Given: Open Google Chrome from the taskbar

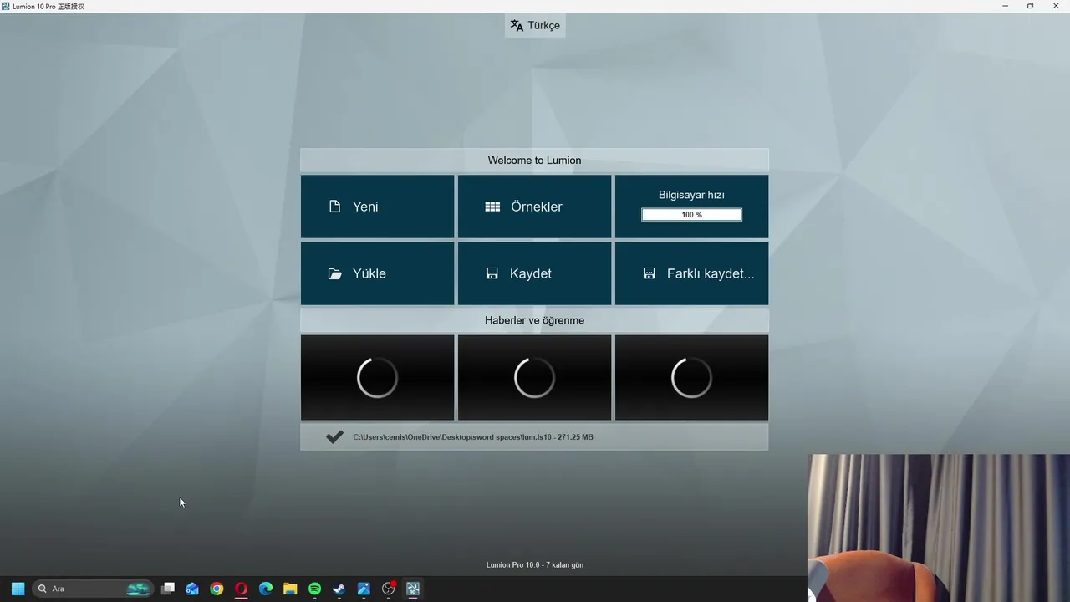Looking at the screenshot, I should coord(217,589).
